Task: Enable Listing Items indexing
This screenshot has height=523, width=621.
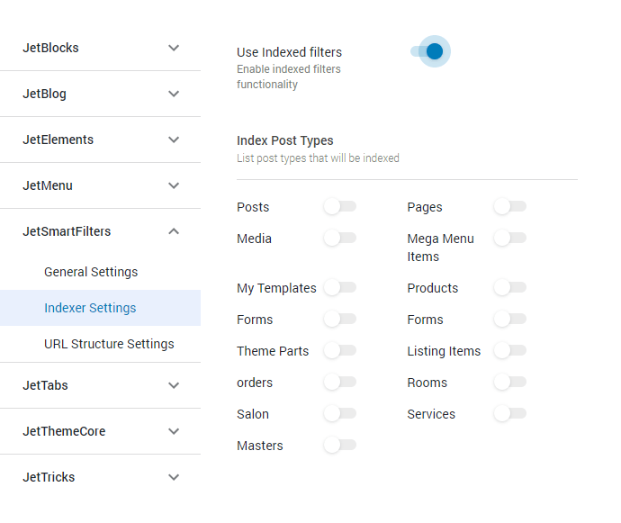Action: 510,350
